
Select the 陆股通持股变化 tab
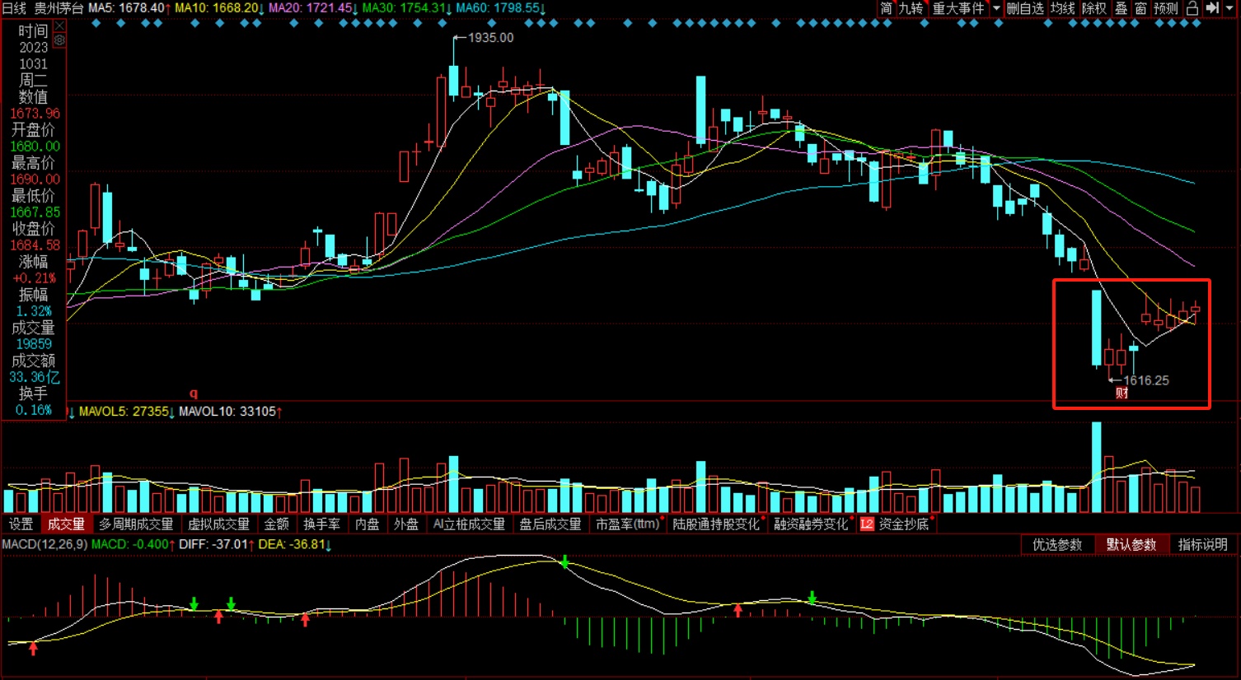pyautogui.click(x=716, y=524)
